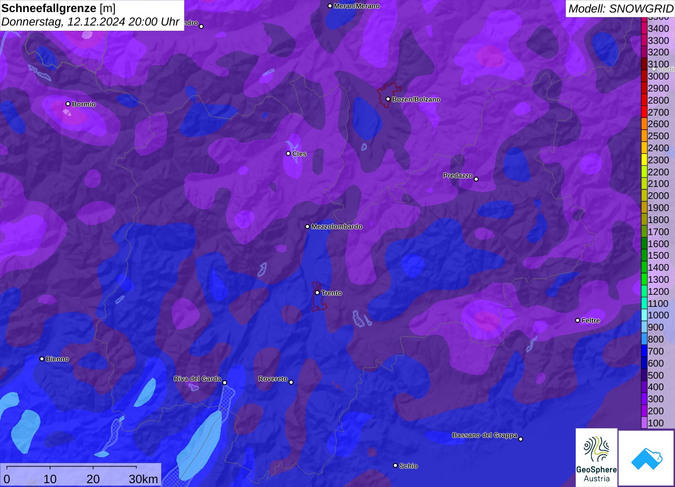Screen dimensions: 675x487
Task: Click the Bozen/Bolzano label text
Action: pyautogui.click(x=416, y=99)
